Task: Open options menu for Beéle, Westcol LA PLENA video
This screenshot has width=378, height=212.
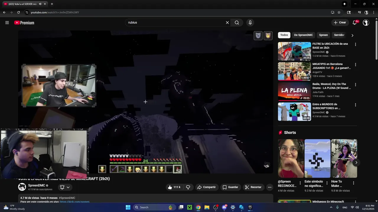Action: 355,85
